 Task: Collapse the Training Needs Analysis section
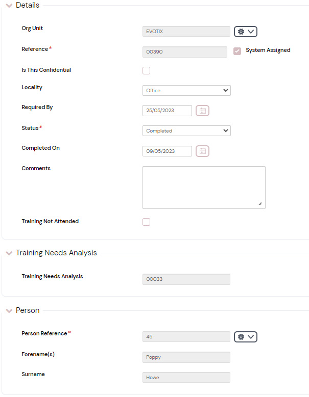pyautogui.click(x=9, y=253)
